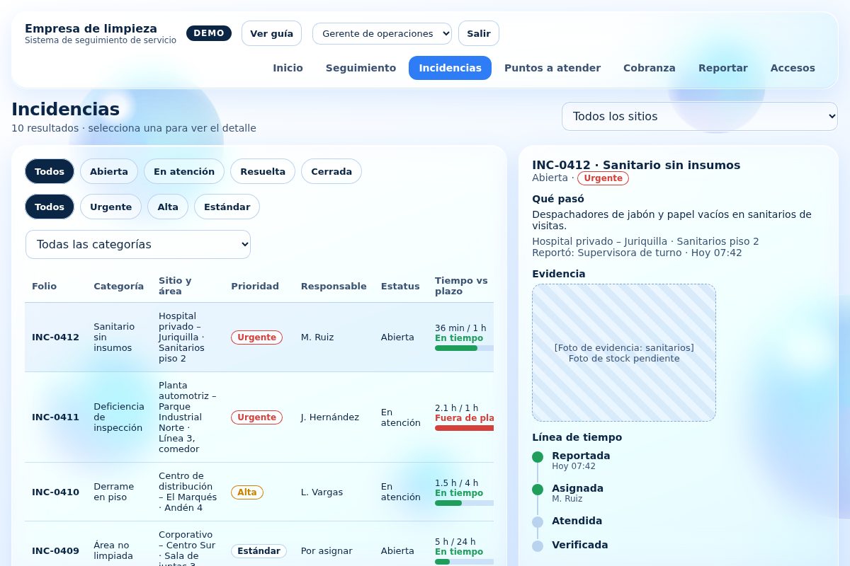Go to Puntos a atender

552,68
